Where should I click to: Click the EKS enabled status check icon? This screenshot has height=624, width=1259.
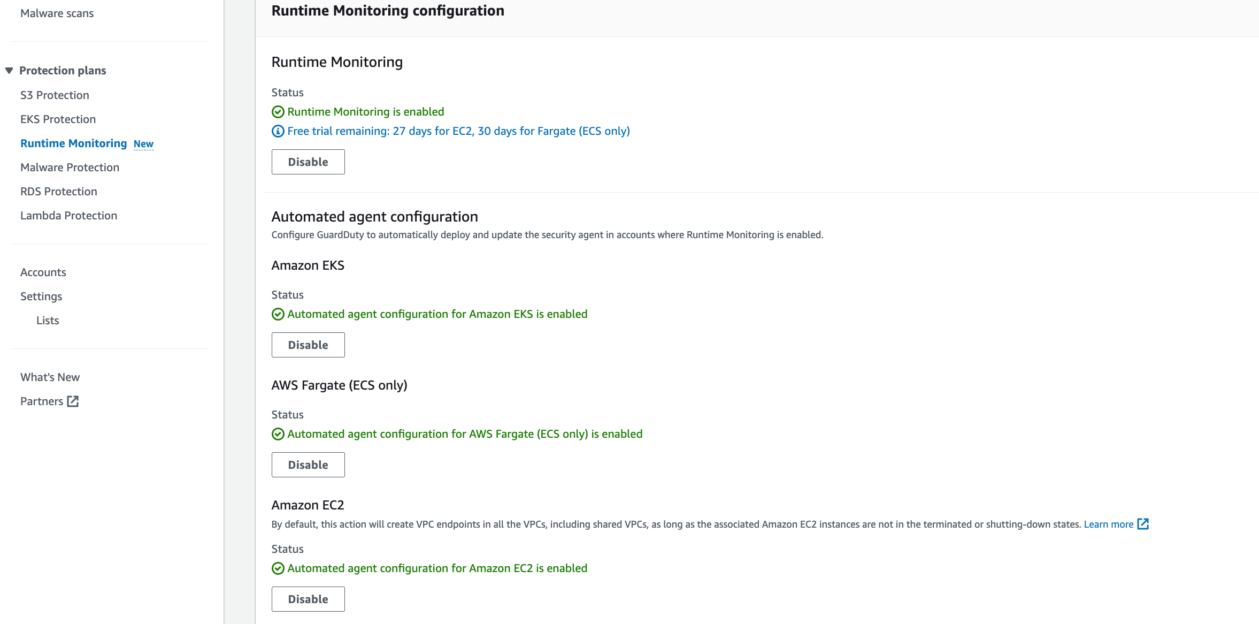[x=278, y=314]
